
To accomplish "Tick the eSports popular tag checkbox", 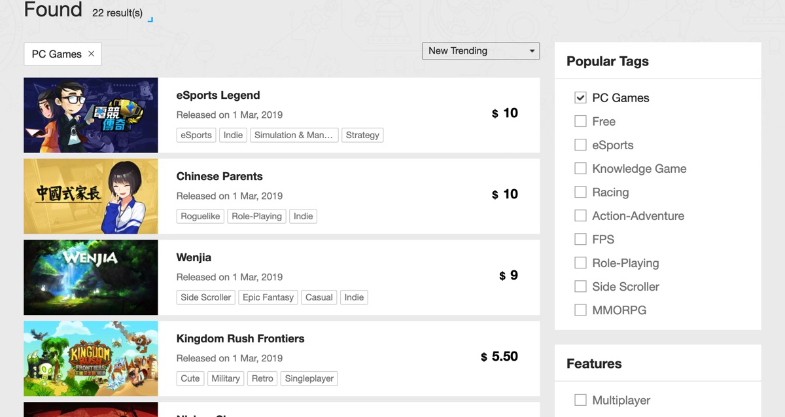I will (x=580, y=145).
